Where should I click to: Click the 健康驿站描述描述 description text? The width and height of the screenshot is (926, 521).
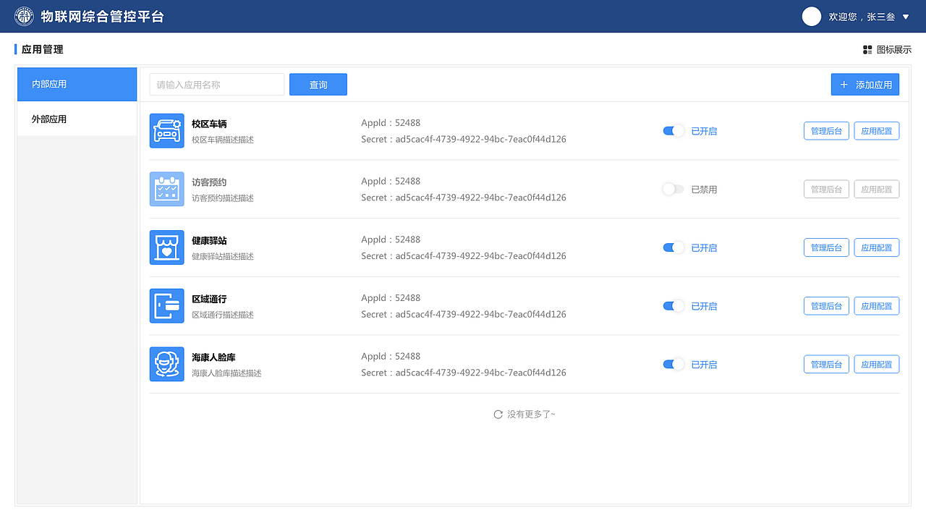point(223,256)
